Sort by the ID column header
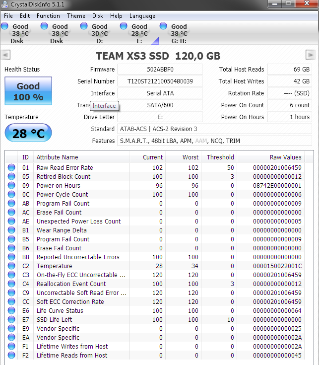 26,157
